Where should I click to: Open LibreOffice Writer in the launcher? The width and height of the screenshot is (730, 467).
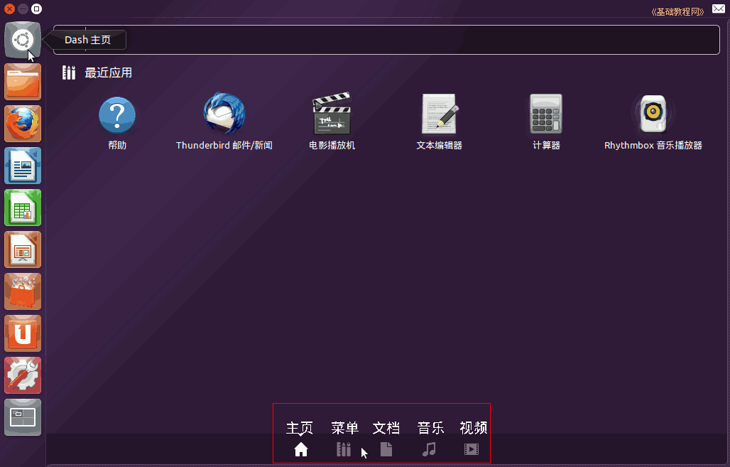(23, 166)
